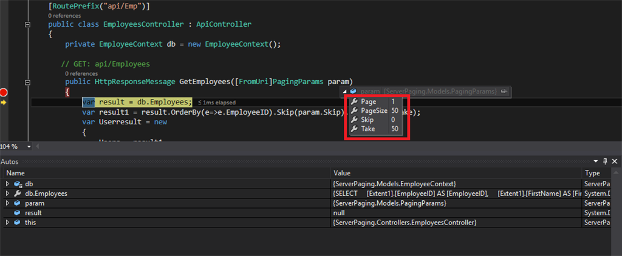Image resolution: width=622 pixels, height=256 pixels.
Task: Open the 104 % zoom level dropdown
Action: coord(30,146)
